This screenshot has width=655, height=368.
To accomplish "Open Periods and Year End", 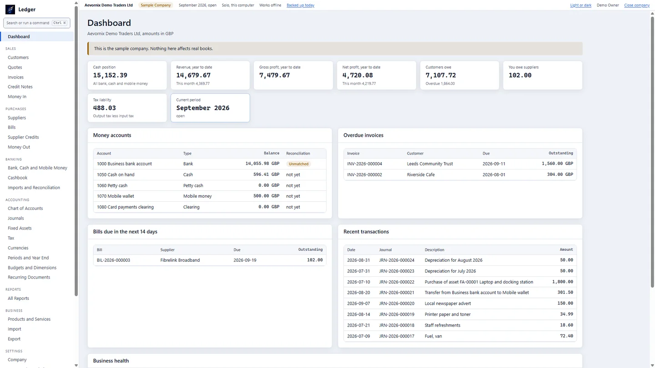I will coord(28,258).
